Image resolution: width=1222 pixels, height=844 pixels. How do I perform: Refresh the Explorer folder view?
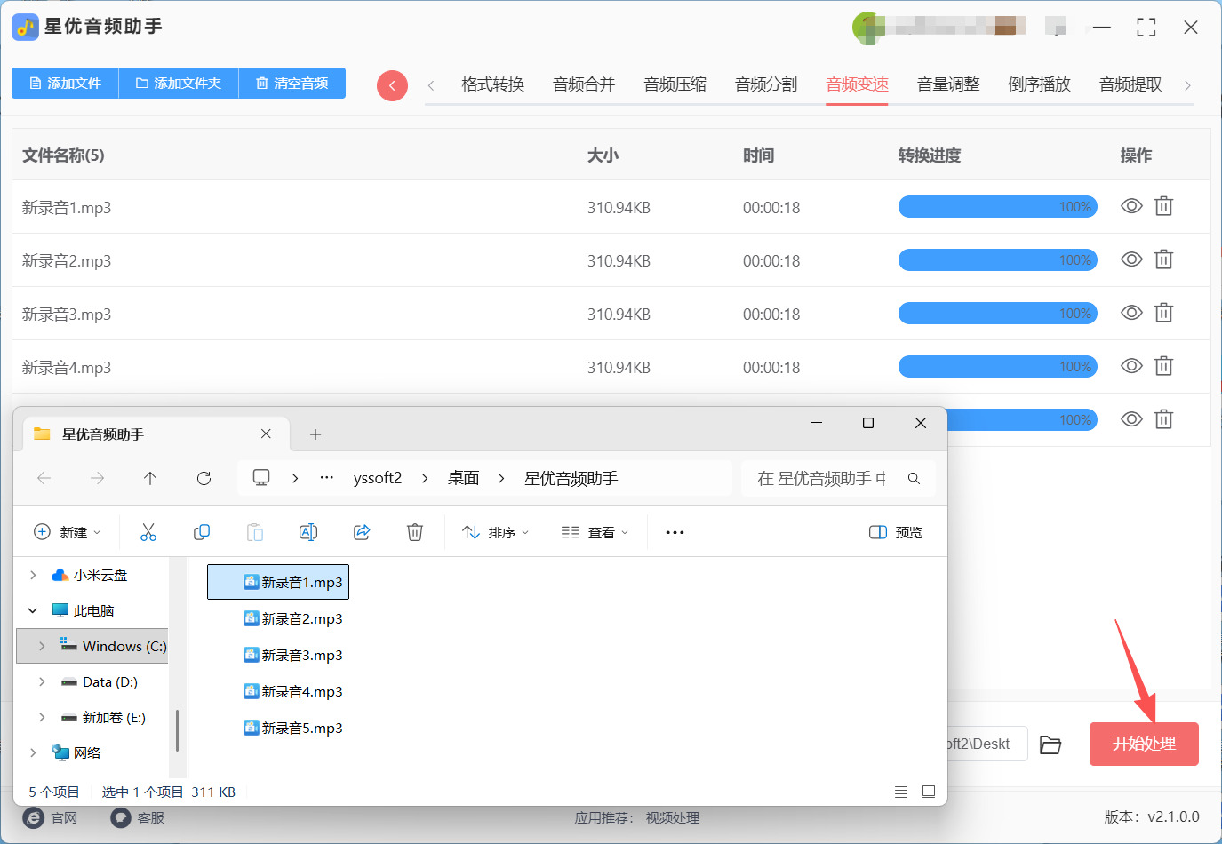click(204, 478)
